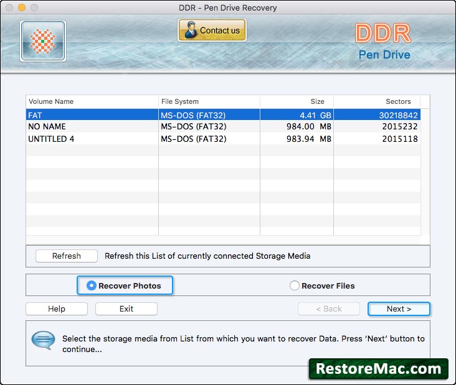Click file system cell of UNTITLED 4 row
The width and height of the screenshot is (456, 385).
pos(209,139)
